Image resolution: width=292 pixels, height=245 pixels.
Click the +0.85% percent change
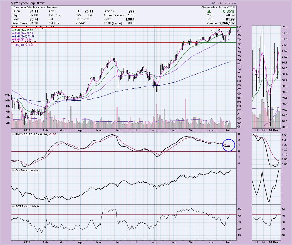click(x=227, y=11)
